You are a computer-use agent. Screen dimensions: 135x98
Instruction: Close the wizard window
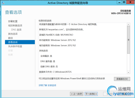coord(130,2)
